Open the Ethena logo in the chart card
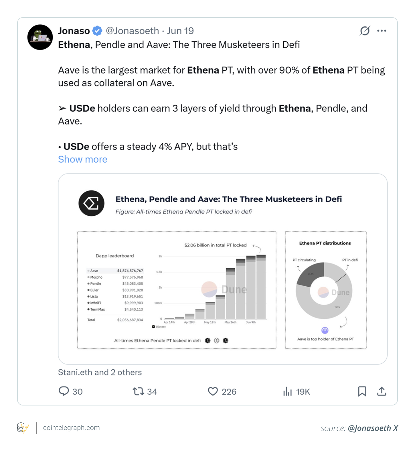Viewport: 415px width, 451px height. [x=91, y=203]
